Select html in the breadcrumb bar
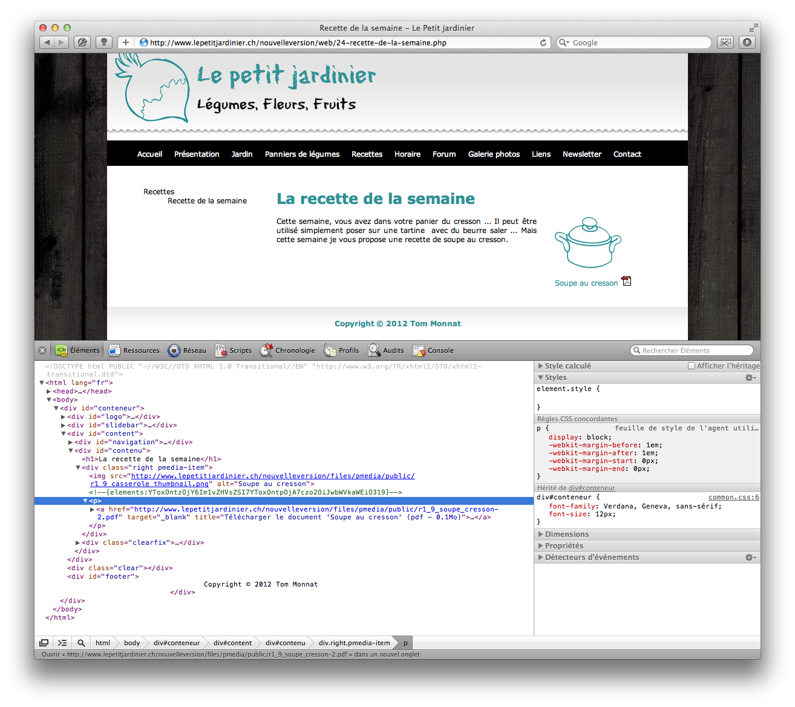Image resolution: width=795 pixels, height=707 pixels. 103,643
